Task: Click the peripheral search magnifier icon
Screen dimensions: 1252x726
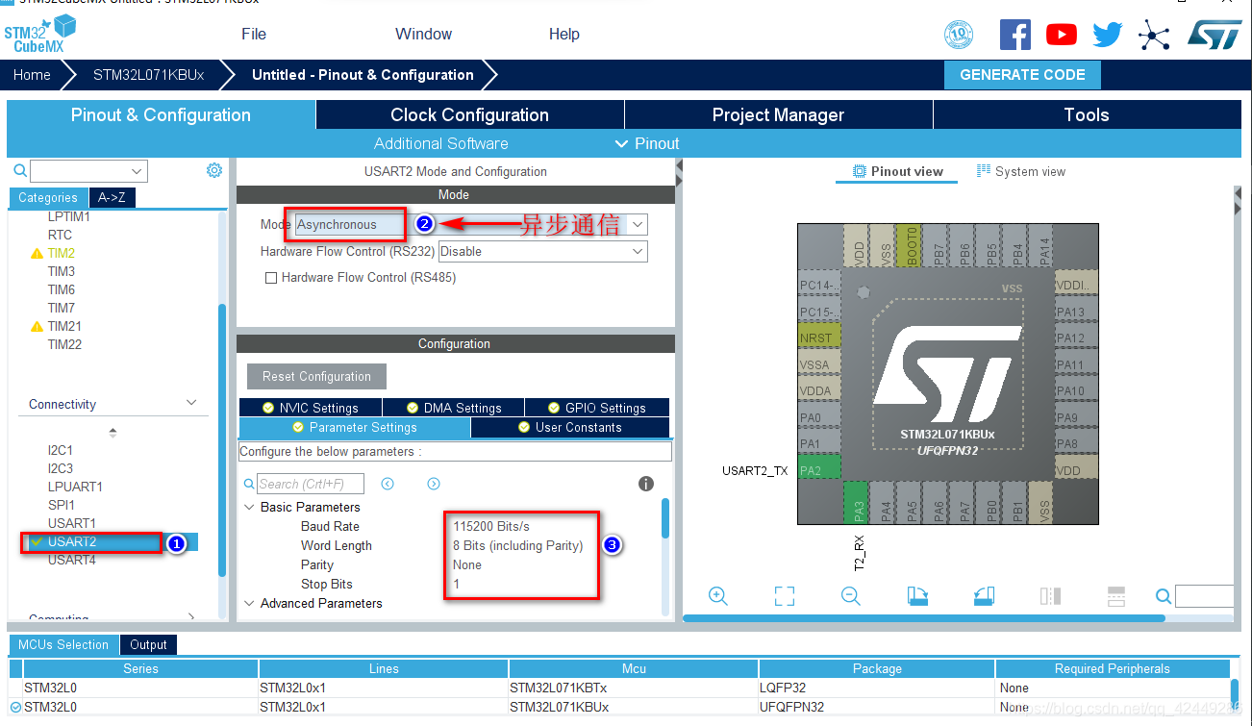Action: 19,171
